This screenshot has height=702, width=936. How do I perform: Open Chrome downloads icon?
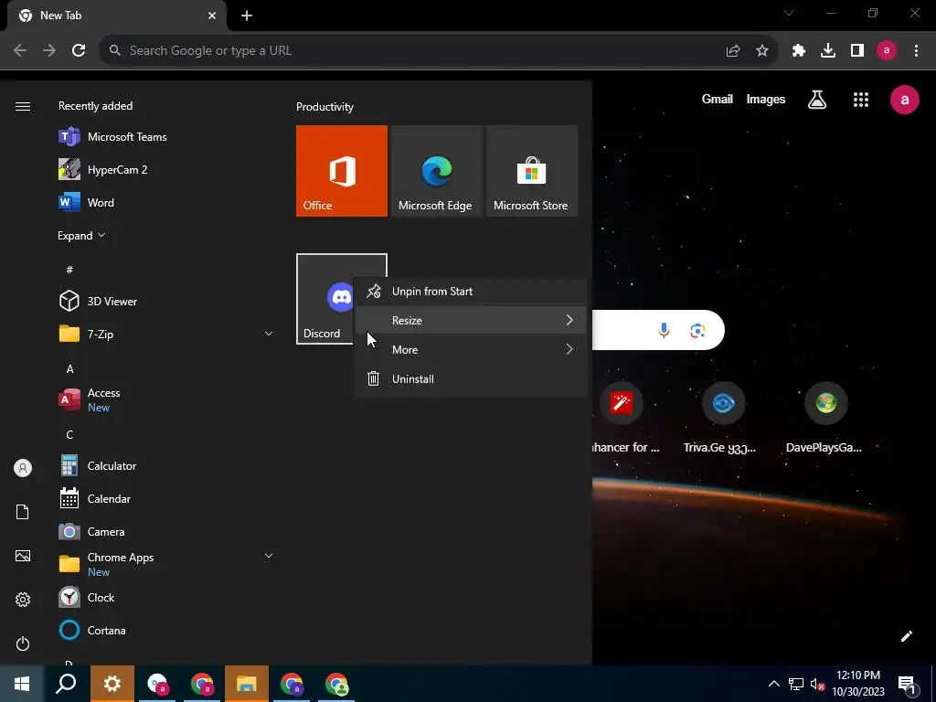[828, 51]
